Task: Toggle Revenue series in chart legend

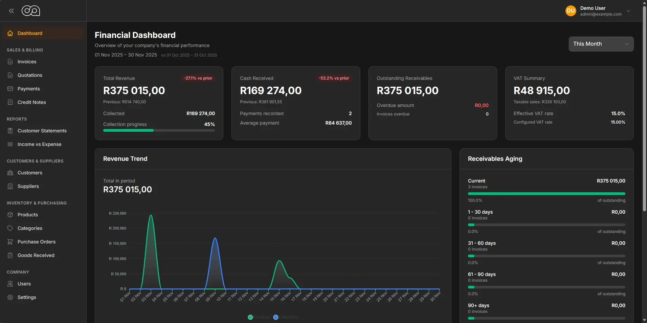Action: pos(259,317)
